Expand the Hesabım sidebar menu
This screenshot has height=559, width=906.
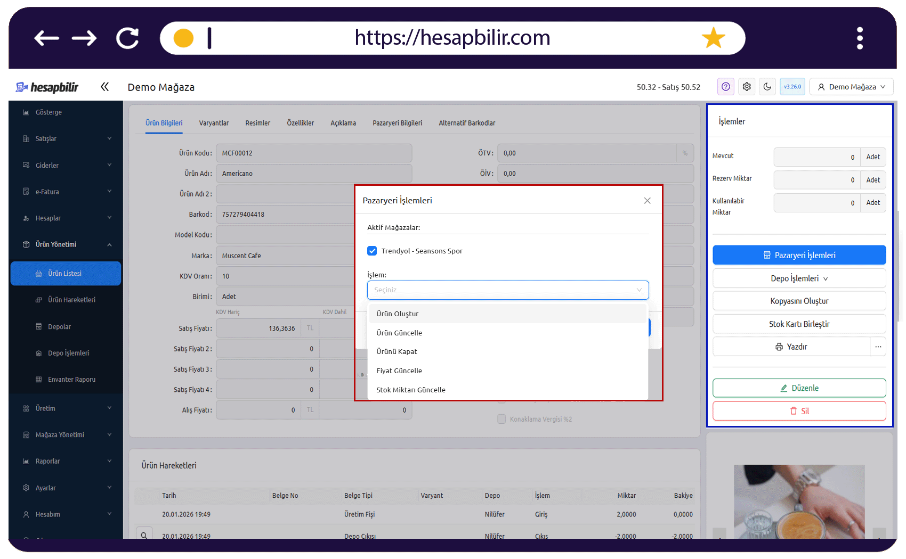[66, 514]
